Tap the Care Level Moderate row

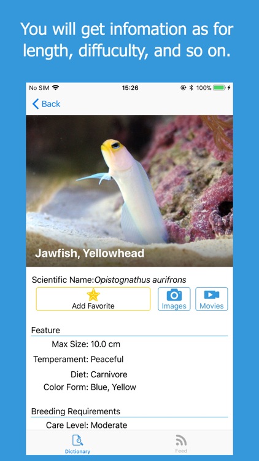[87, 425]
